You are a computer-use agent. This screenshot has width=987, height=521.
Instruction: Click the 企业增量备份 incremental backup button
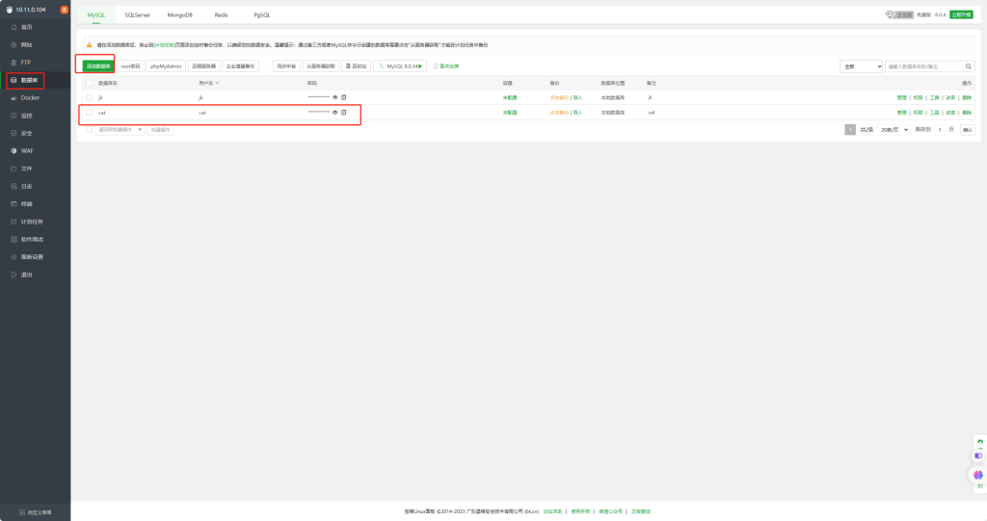240,66
